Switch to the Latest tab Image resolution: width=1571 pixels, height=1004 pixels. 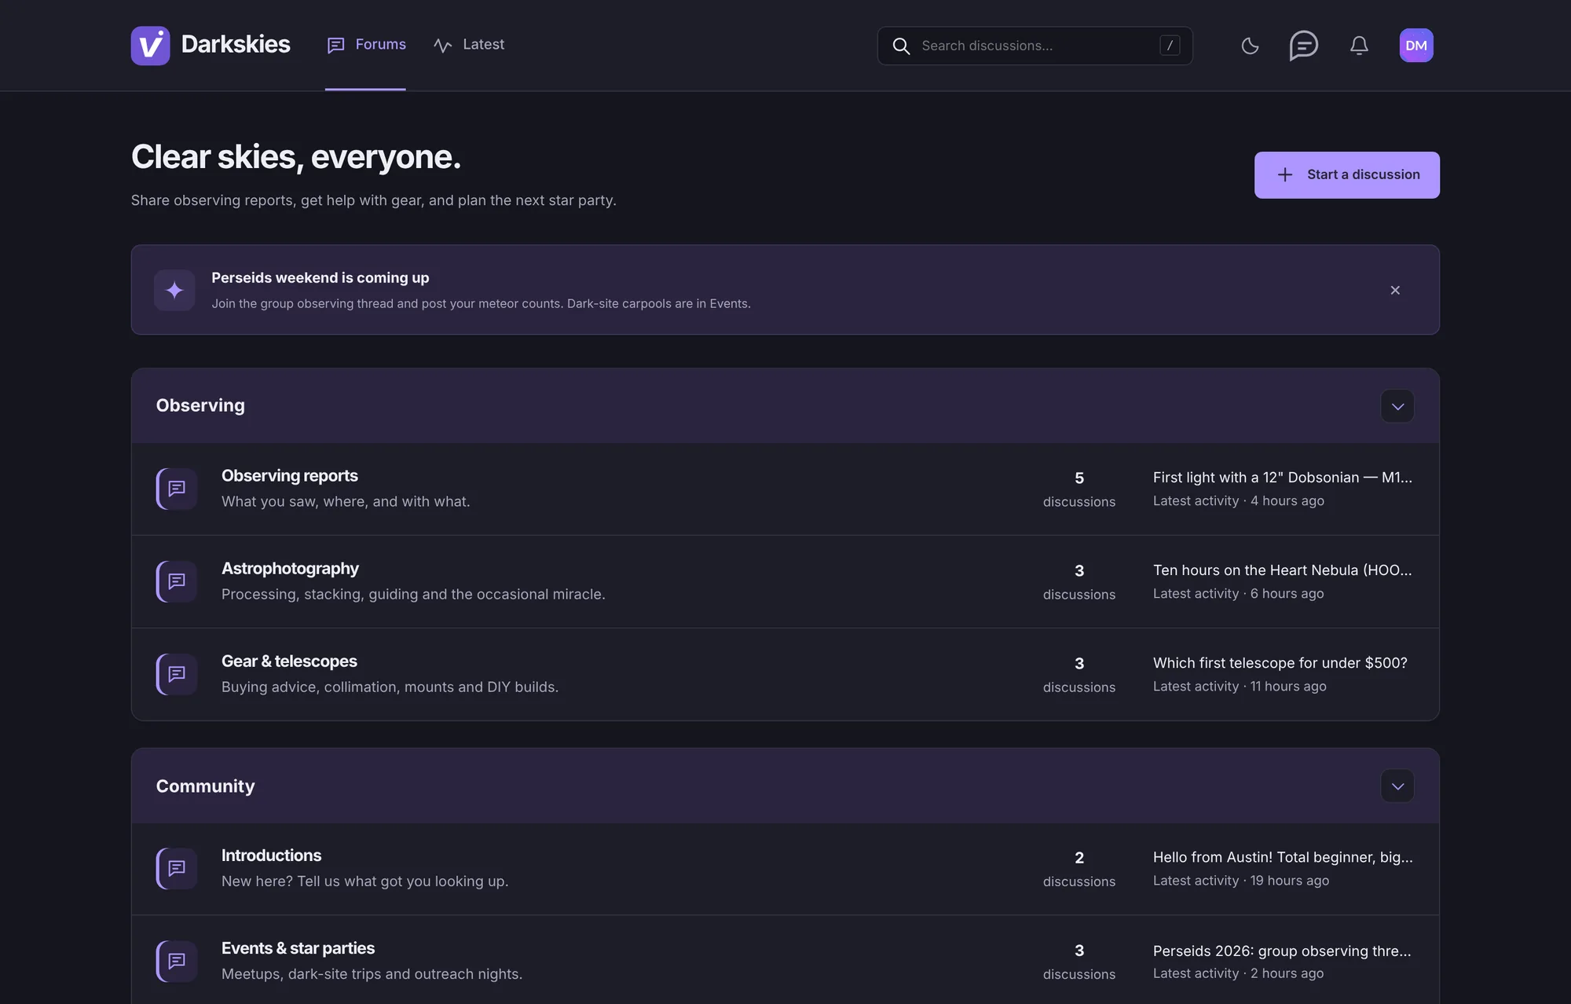[469, 45]
